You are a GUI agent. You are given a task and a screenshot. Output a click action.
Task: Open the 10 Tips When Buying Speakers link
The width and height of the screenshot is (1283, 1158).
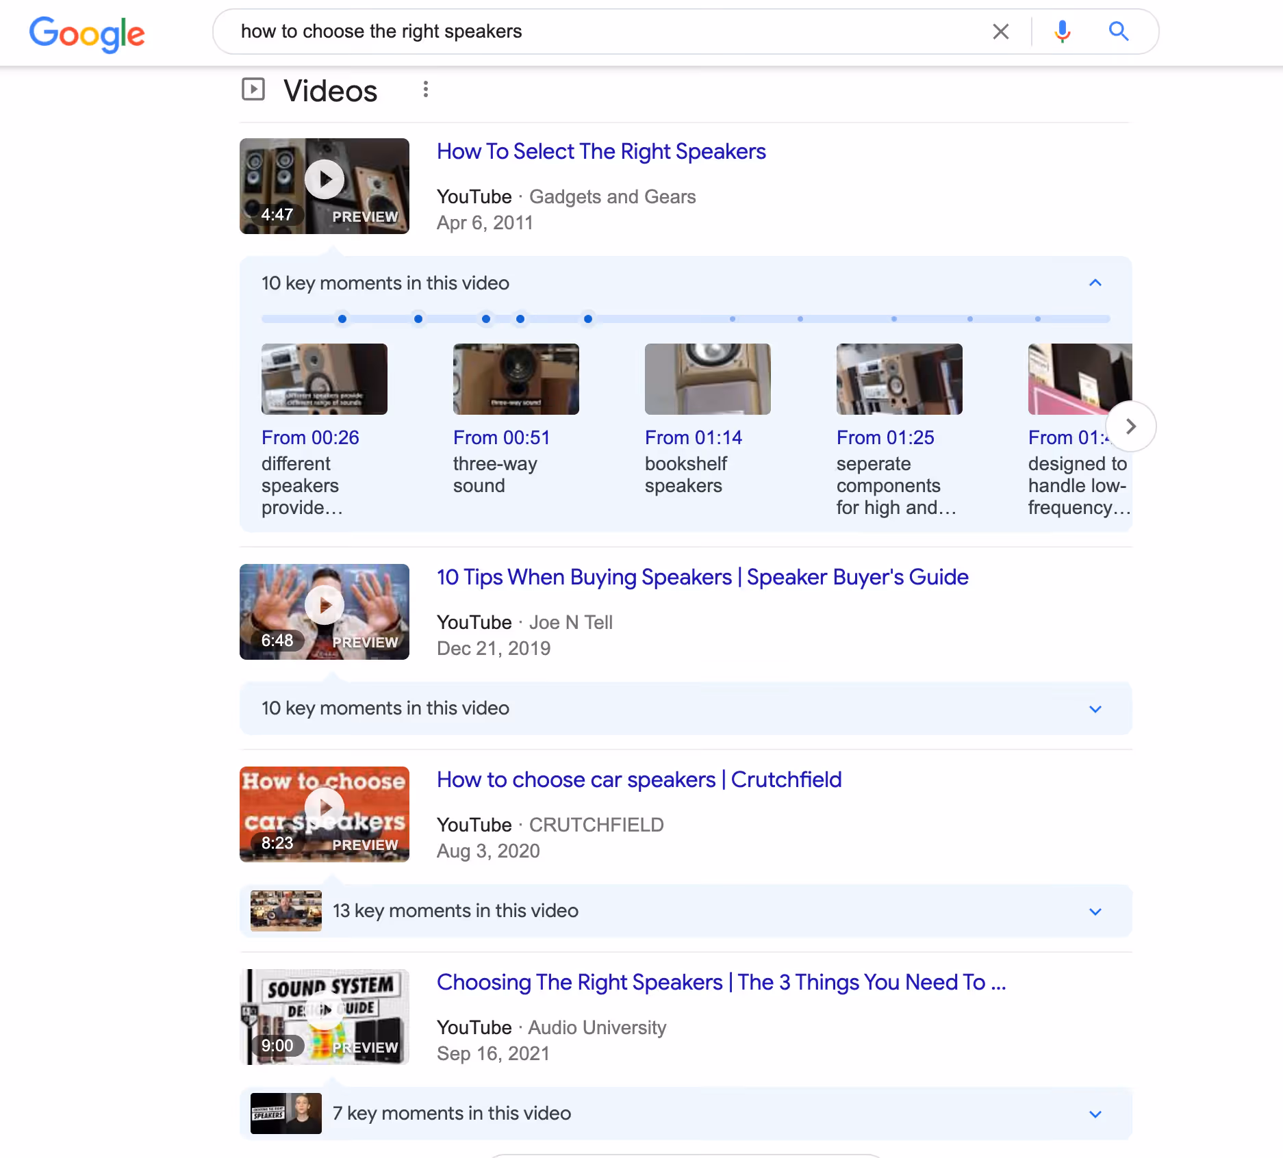(x=702, y=577)
